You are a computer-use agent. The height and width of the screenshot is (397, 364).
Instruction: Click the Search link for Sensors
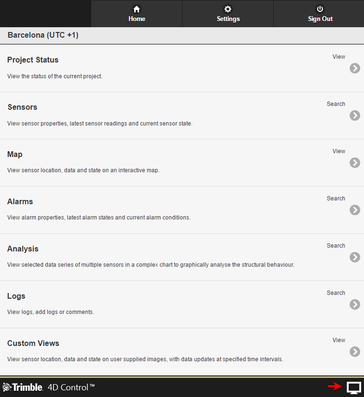(x=336, y=104)
